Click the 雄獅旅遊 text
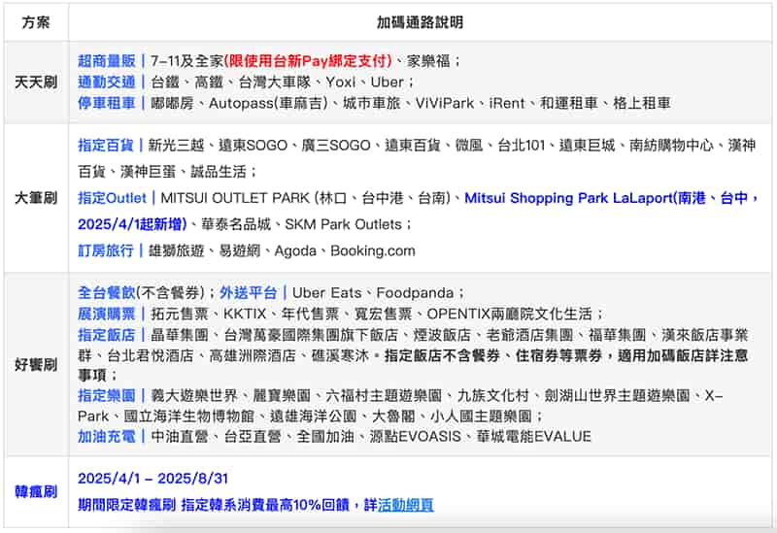This screenshot has width=777, height=533. click(177, 250)
